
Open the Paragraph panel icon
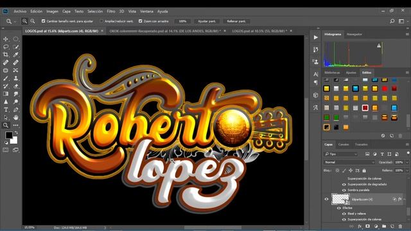tap(315, 83)
